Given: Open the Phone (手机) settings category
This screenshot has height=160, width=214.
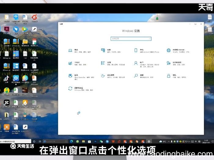Looking at the screenshot, I should pyautogui.click(x=146, y=51).
